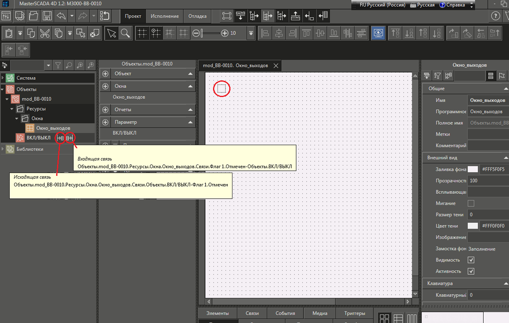
Task: Expand the Библиотеки tree node
Action: click(x=3, y=149)
